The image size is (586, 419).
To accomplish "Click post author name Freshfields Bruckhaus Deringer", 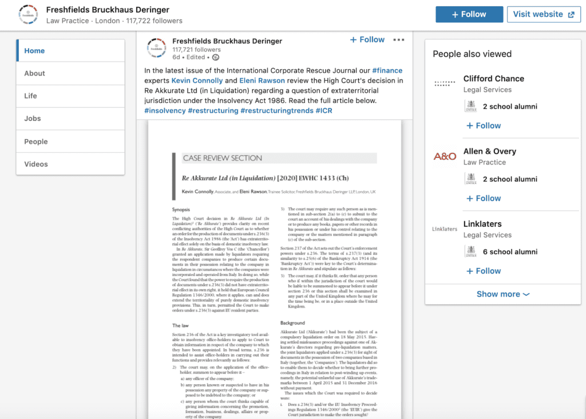I will point(227,41).
